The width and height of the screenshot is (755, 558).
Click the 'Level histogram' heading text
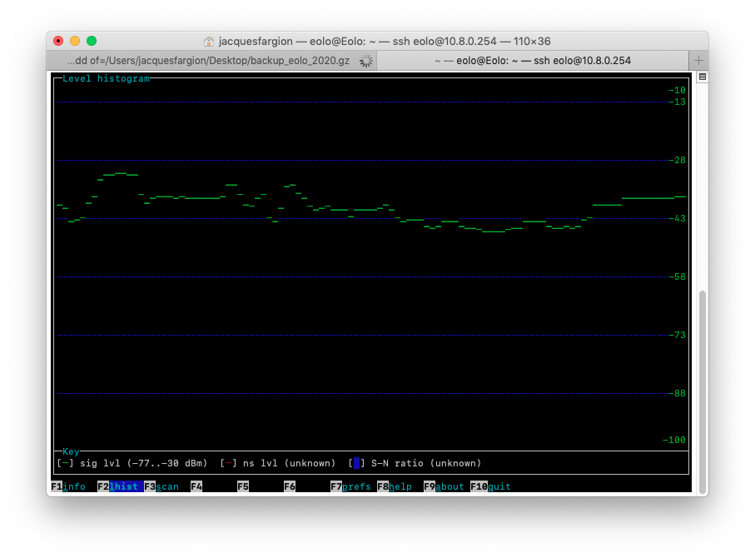pyautogui.click(x=106, y=78)
